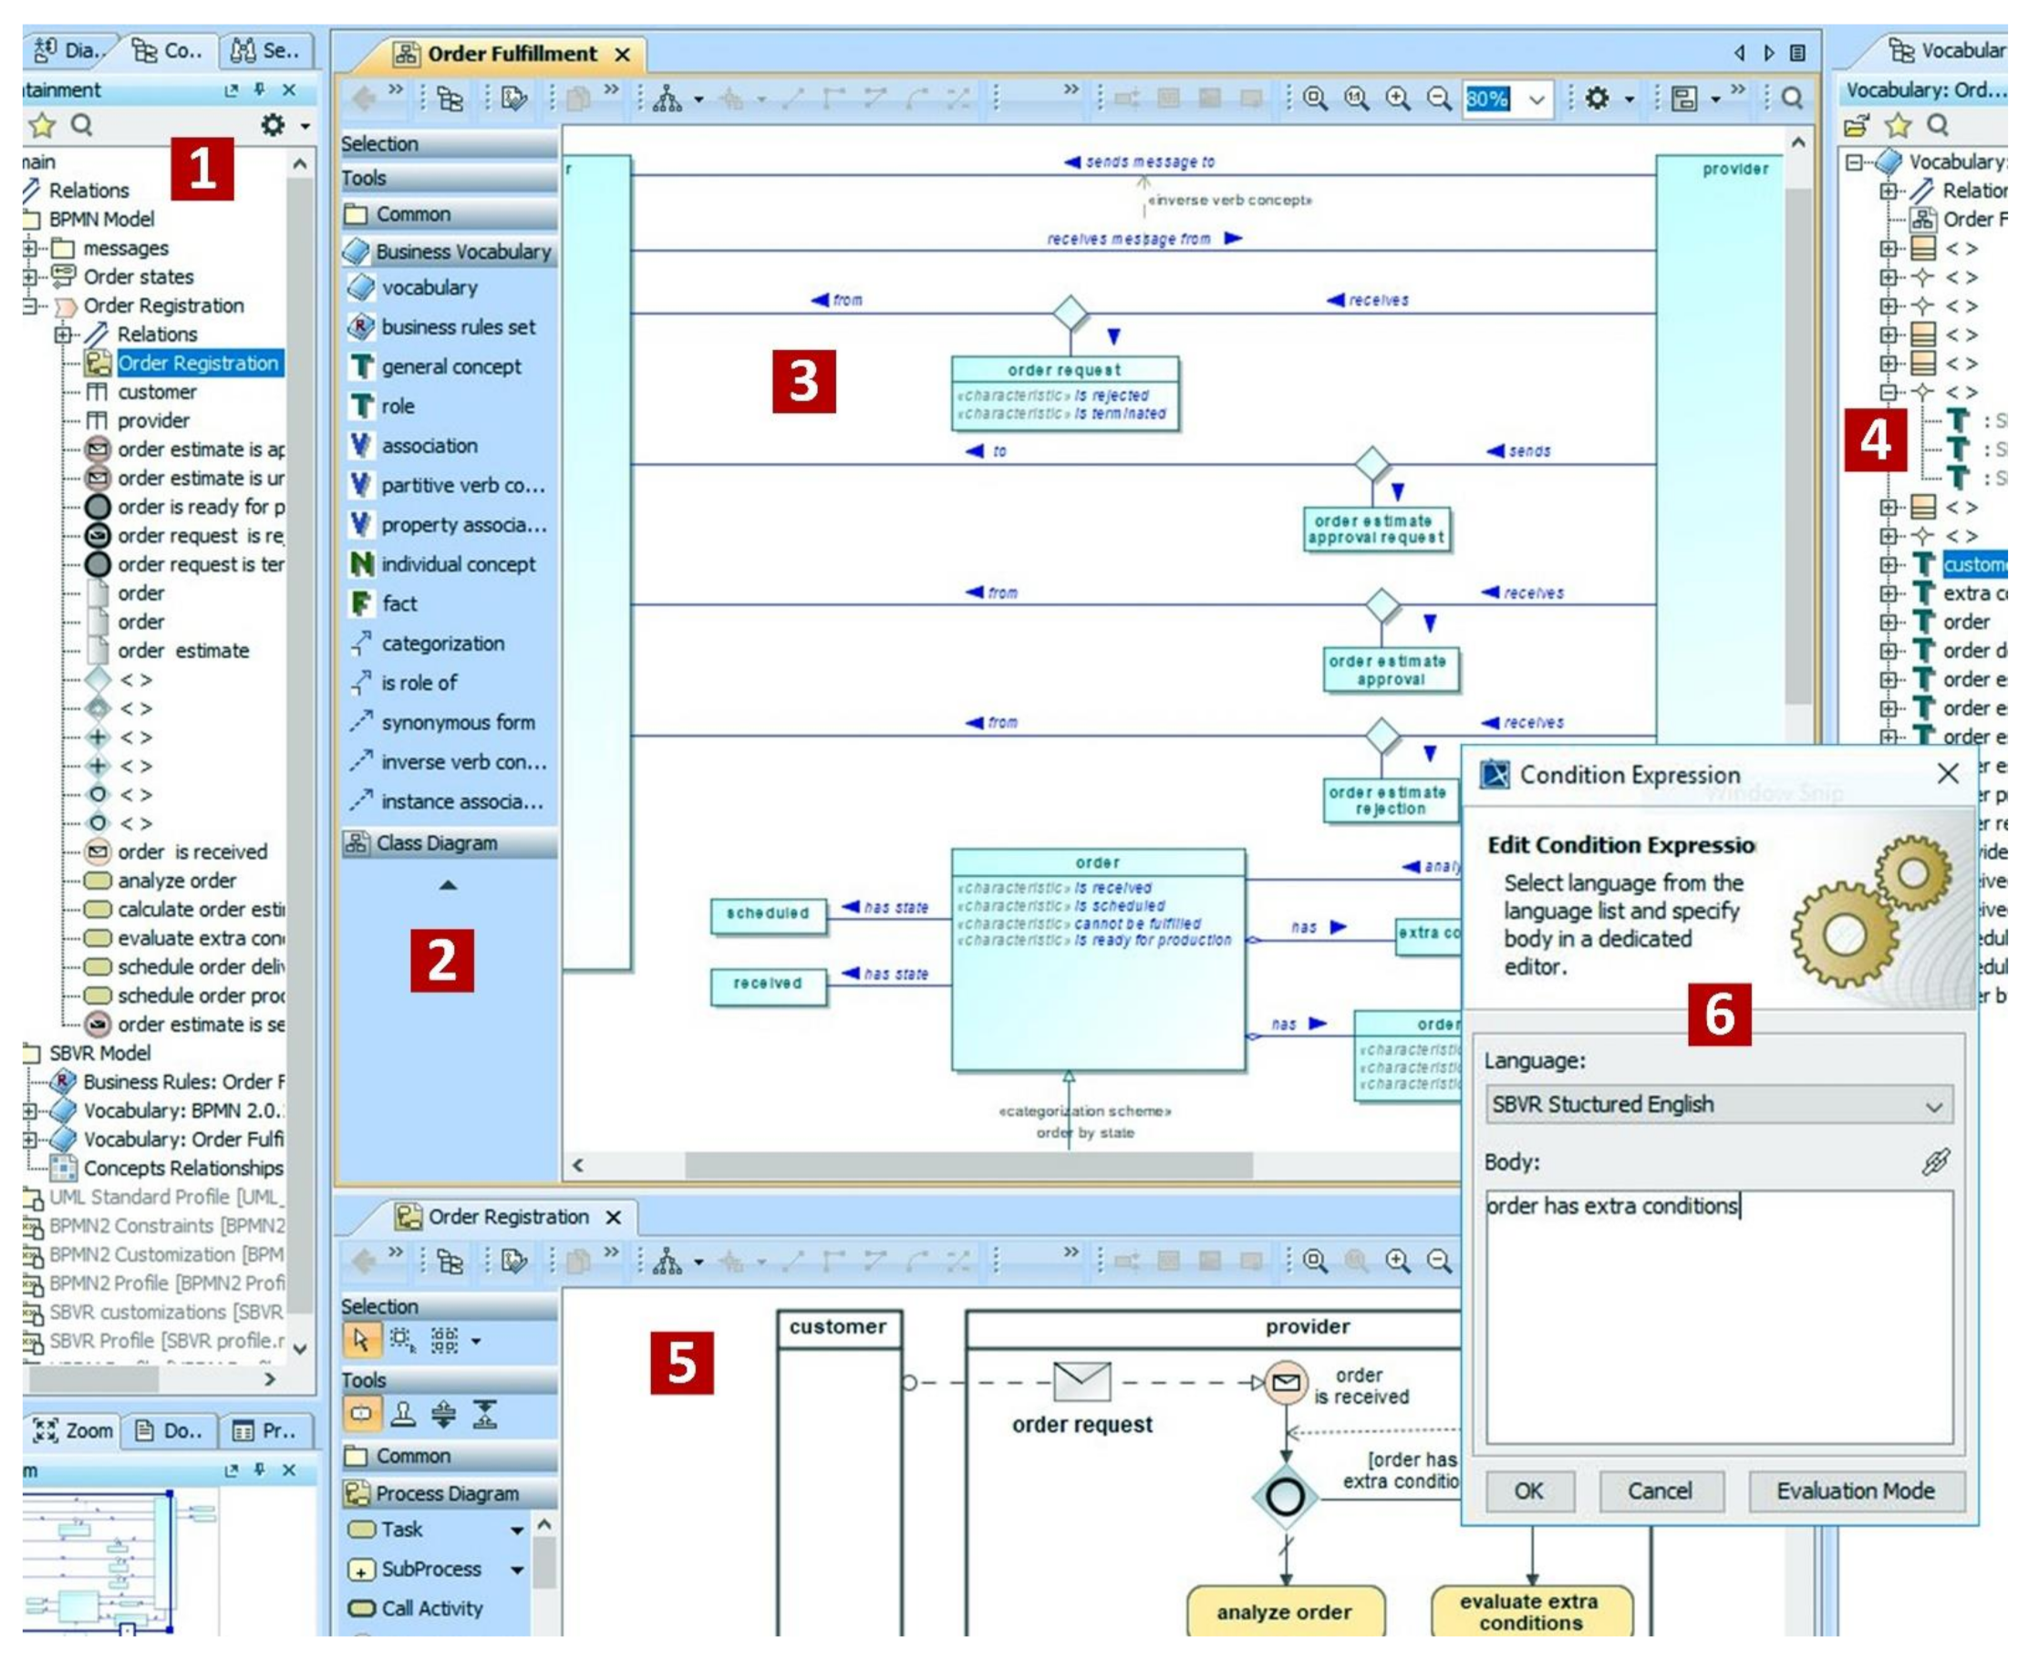Select the arrow selection tool in lower palette
2028x1659 pixels.
360,1341
